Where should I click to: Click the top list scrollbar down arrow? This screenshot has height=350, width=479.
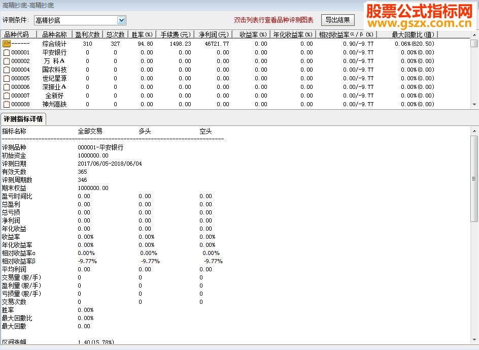pyautogui.click(x=474, y=105)
